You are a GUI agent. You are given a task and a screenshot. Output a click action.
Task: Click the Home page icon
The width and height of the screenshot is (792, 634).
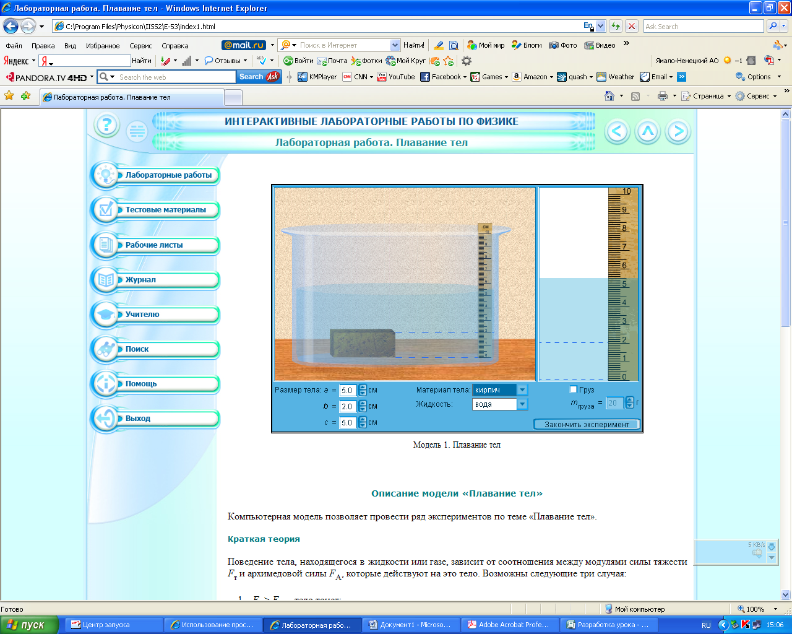609,96
